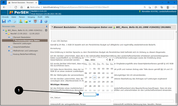Pick September 27 in calendar
The image size is (178, 106).
pos(86,86)
